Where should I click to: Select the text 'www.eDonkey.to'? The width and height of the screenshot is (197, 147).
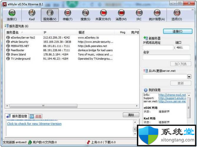pyautogui.click(x=88, y=38)
